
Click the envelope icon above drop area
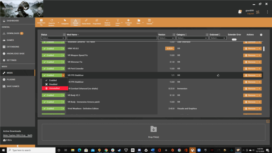[268, 121]
